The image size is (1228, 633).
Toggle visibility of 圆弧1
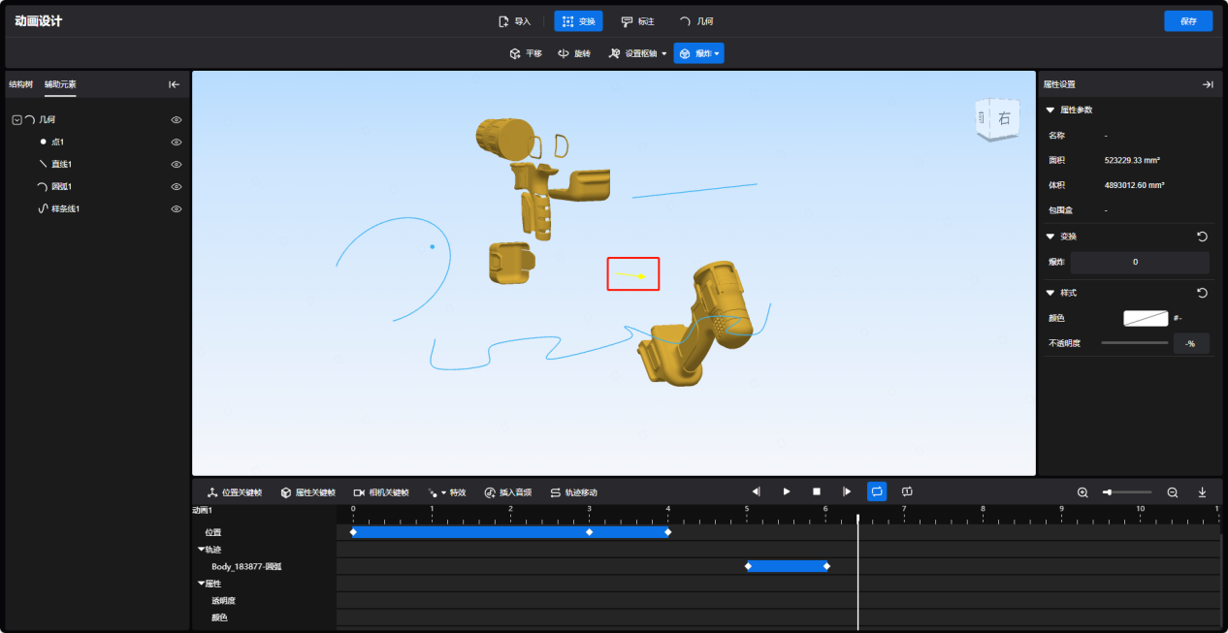177,187
